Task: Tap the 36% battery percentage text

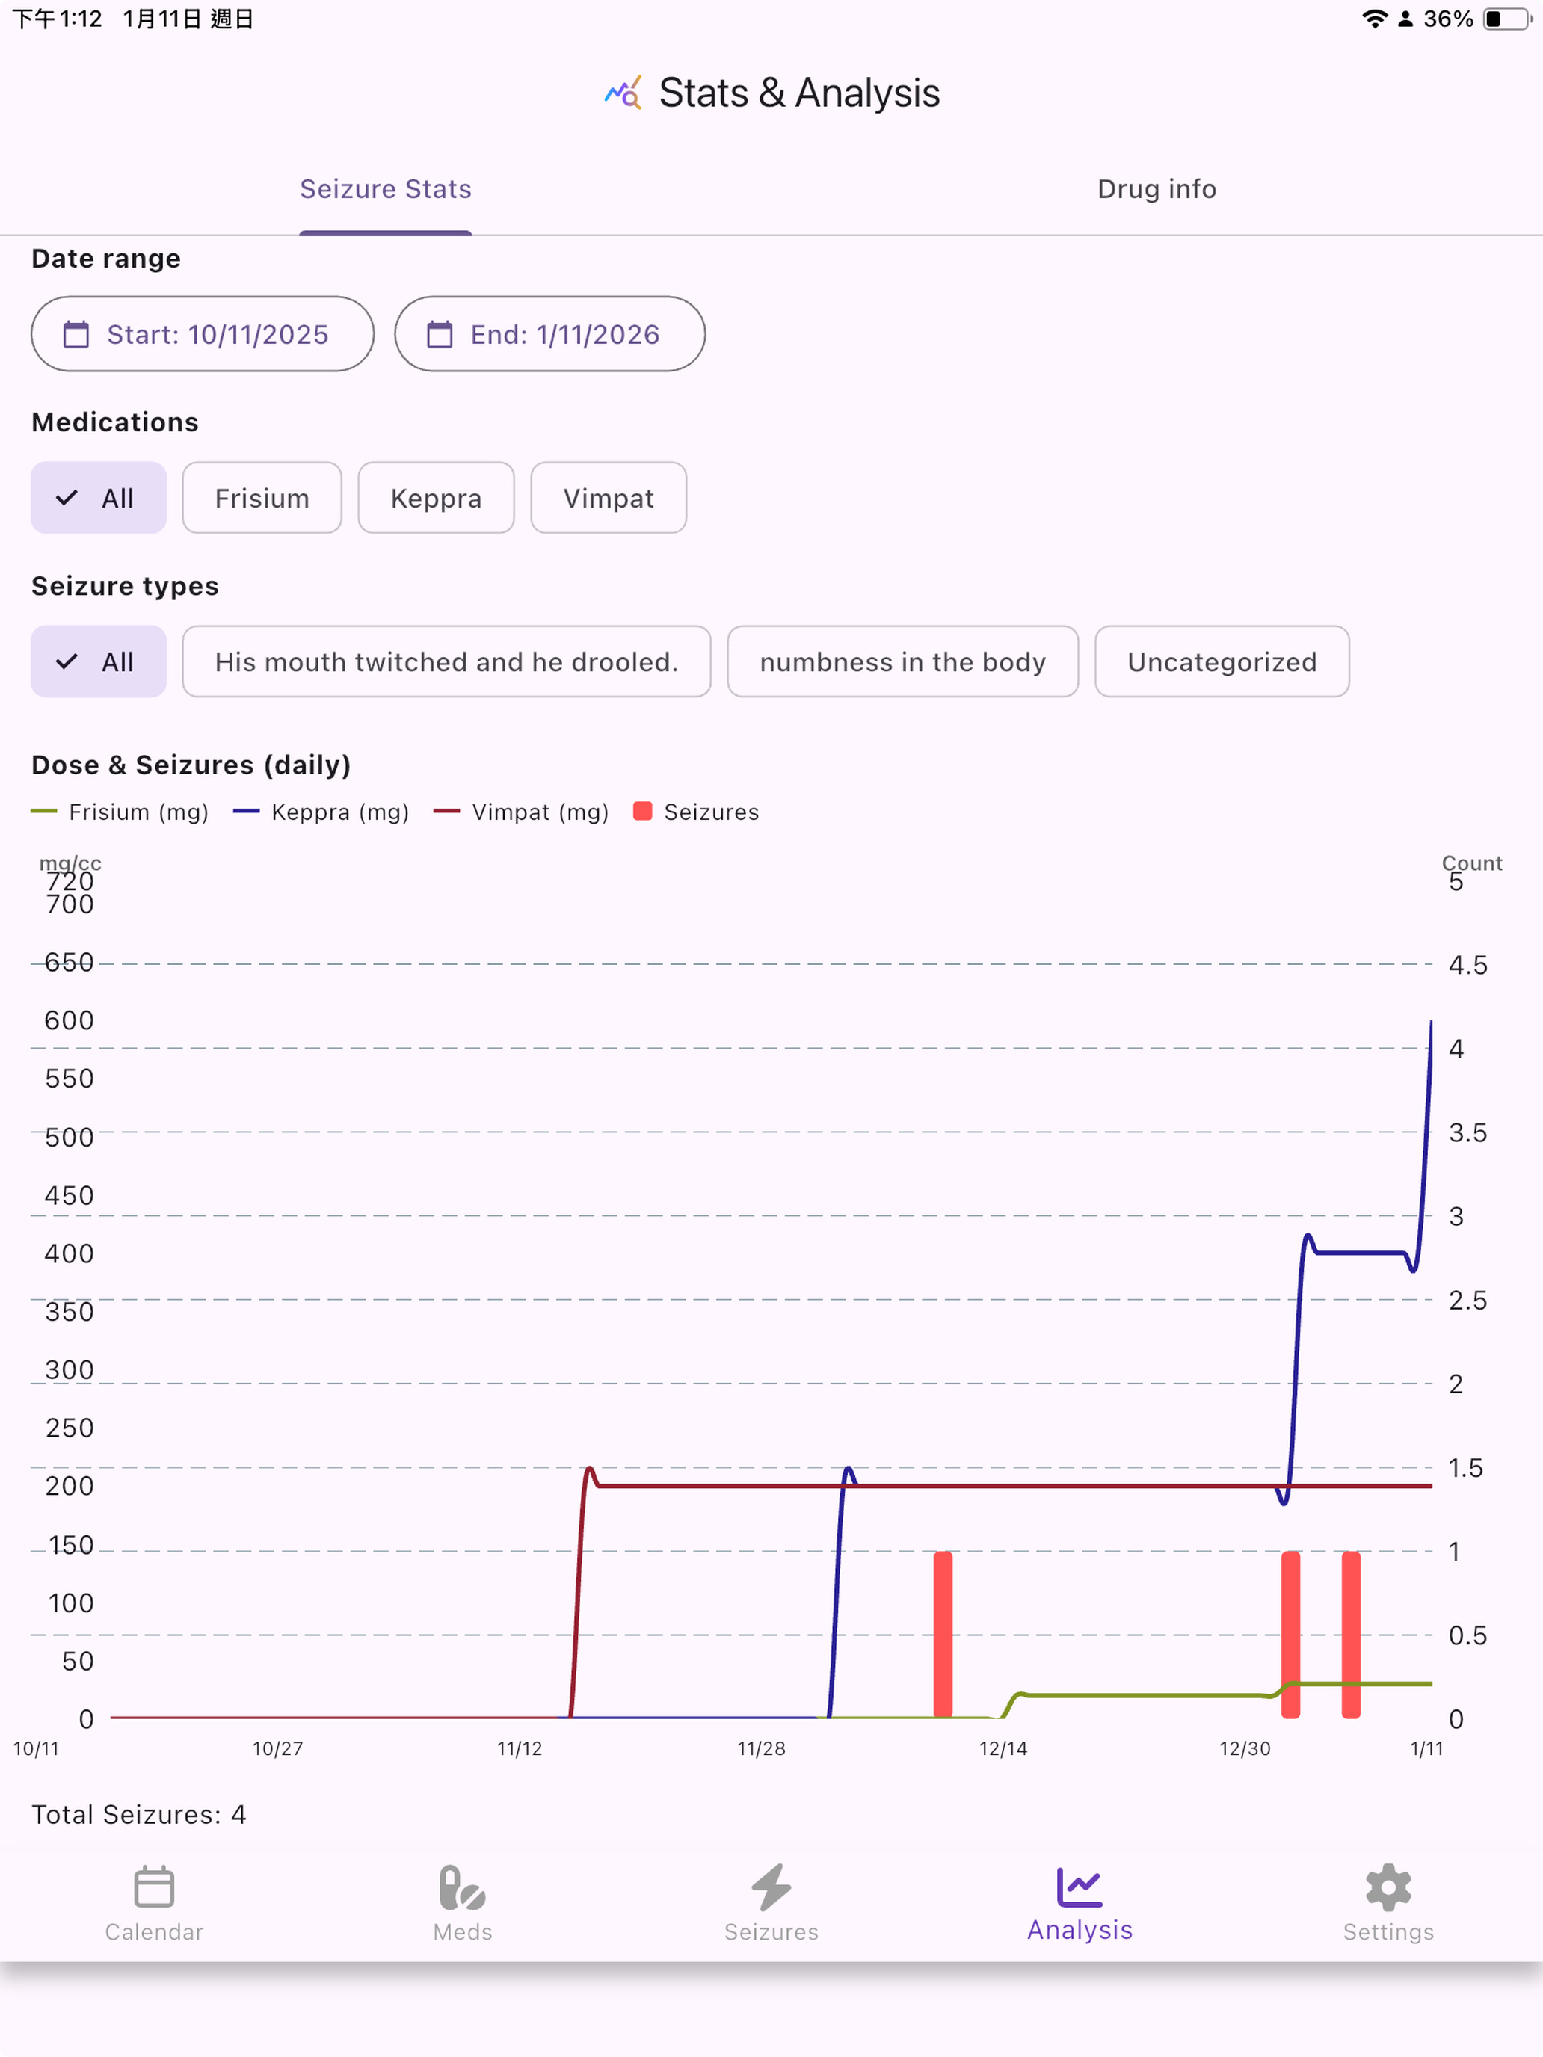Action: click(x=1448, y=19)
